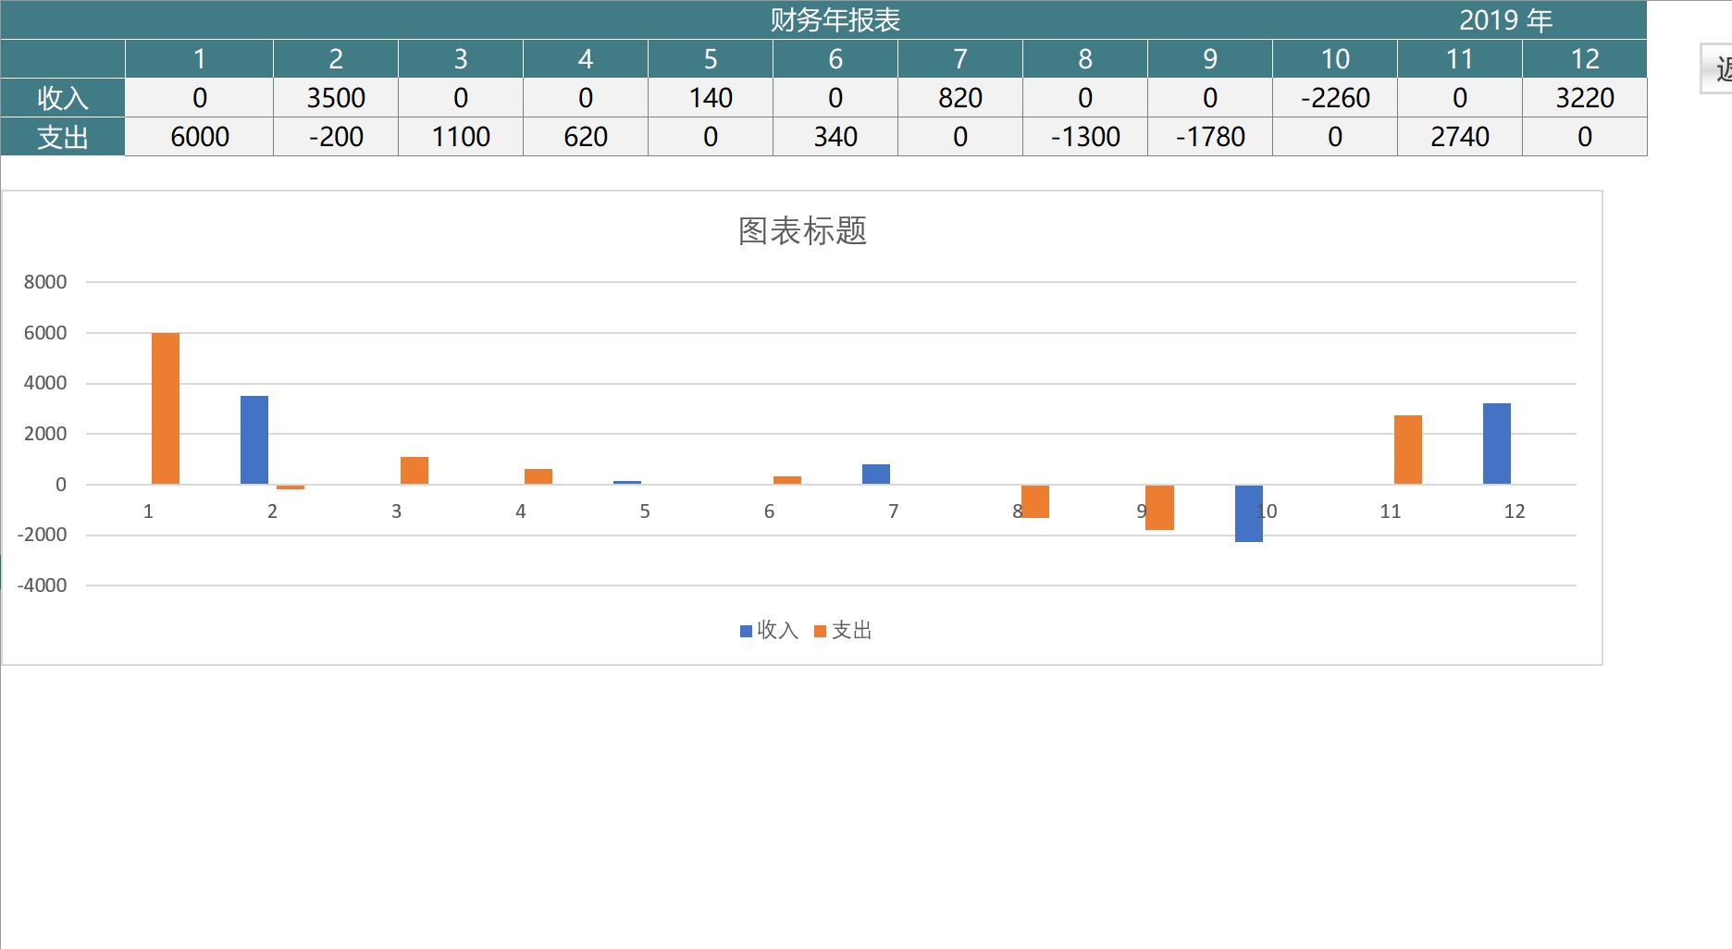Click month 12 column header

(x=1585, y=58)
